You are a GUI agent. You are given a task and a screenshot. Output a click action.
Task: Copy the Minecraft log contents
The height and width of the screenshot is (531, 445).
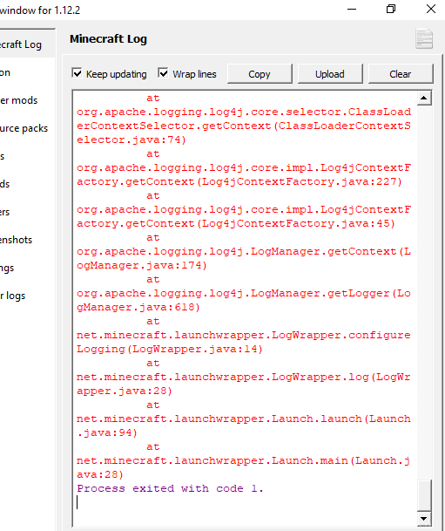coord(260,74)
